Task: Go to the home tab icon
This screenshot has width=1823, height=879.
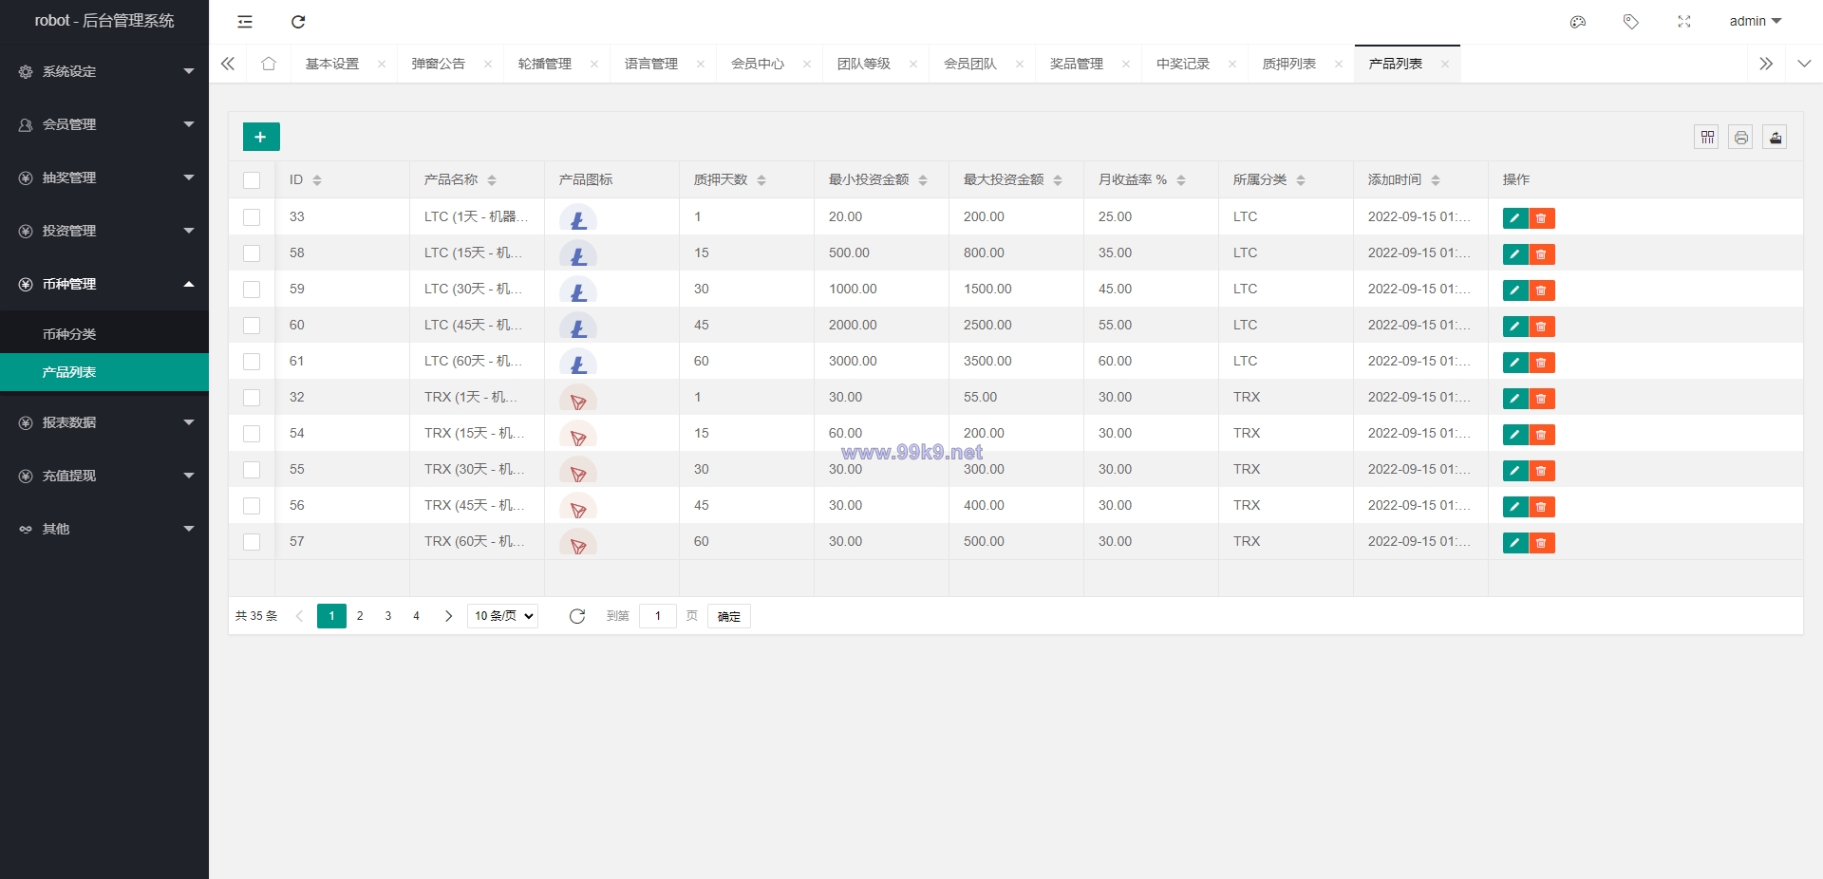Action: (x=269, y=64)
